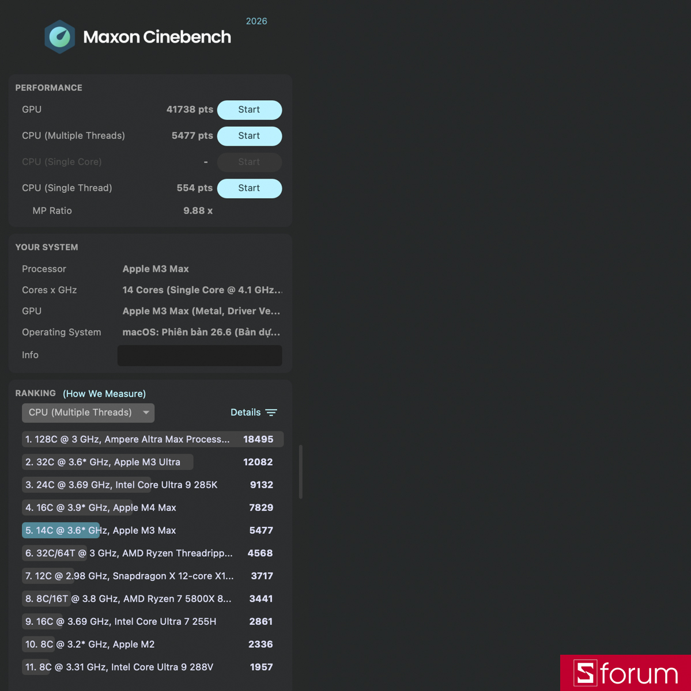Select Snapdragon X 12-core ranking row

153,576
